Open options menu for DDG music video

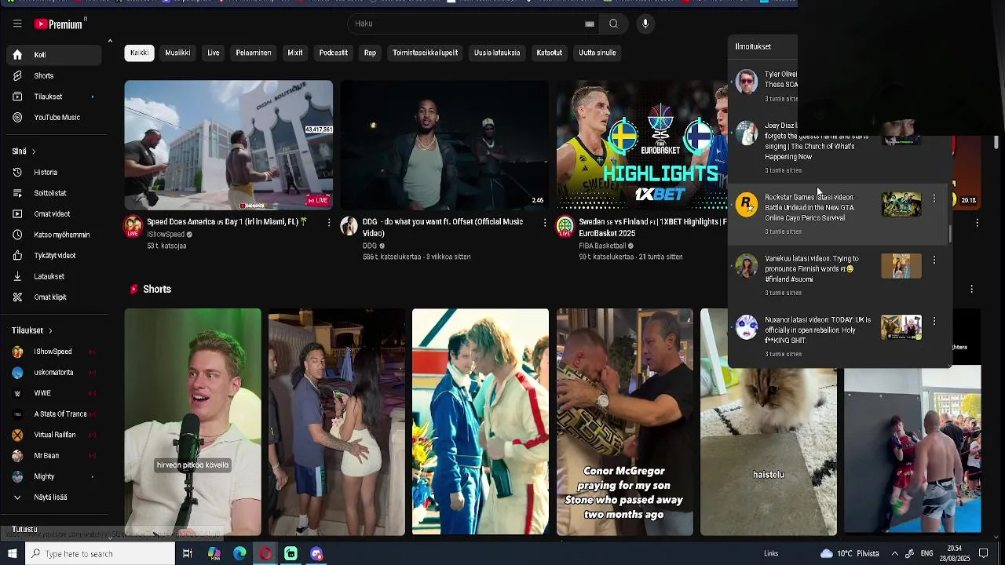(544, 223)
